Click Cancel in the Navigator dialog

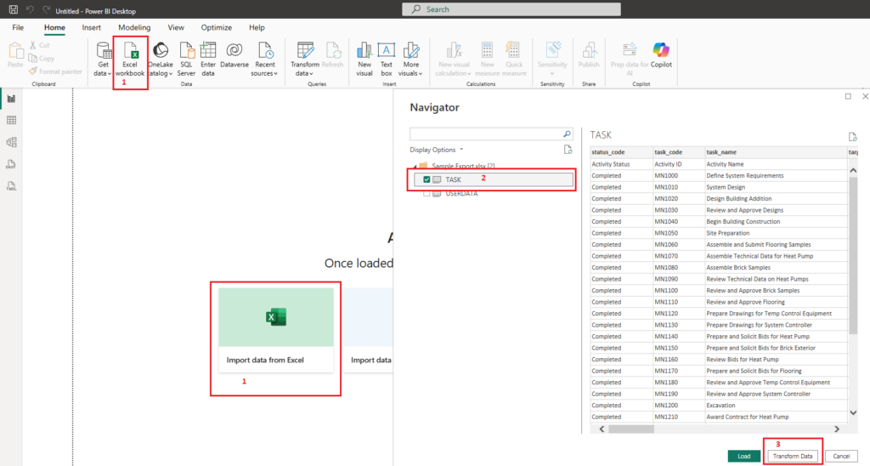click(841, 456)
